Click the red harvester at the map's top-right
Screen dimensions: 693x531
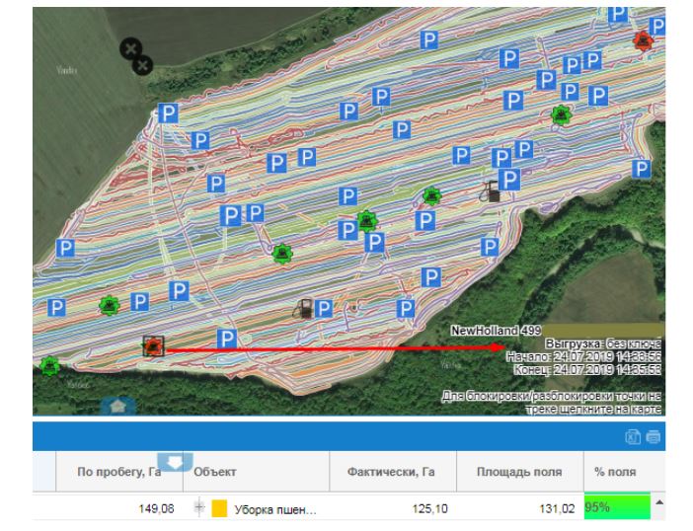(x=643, y=40)
